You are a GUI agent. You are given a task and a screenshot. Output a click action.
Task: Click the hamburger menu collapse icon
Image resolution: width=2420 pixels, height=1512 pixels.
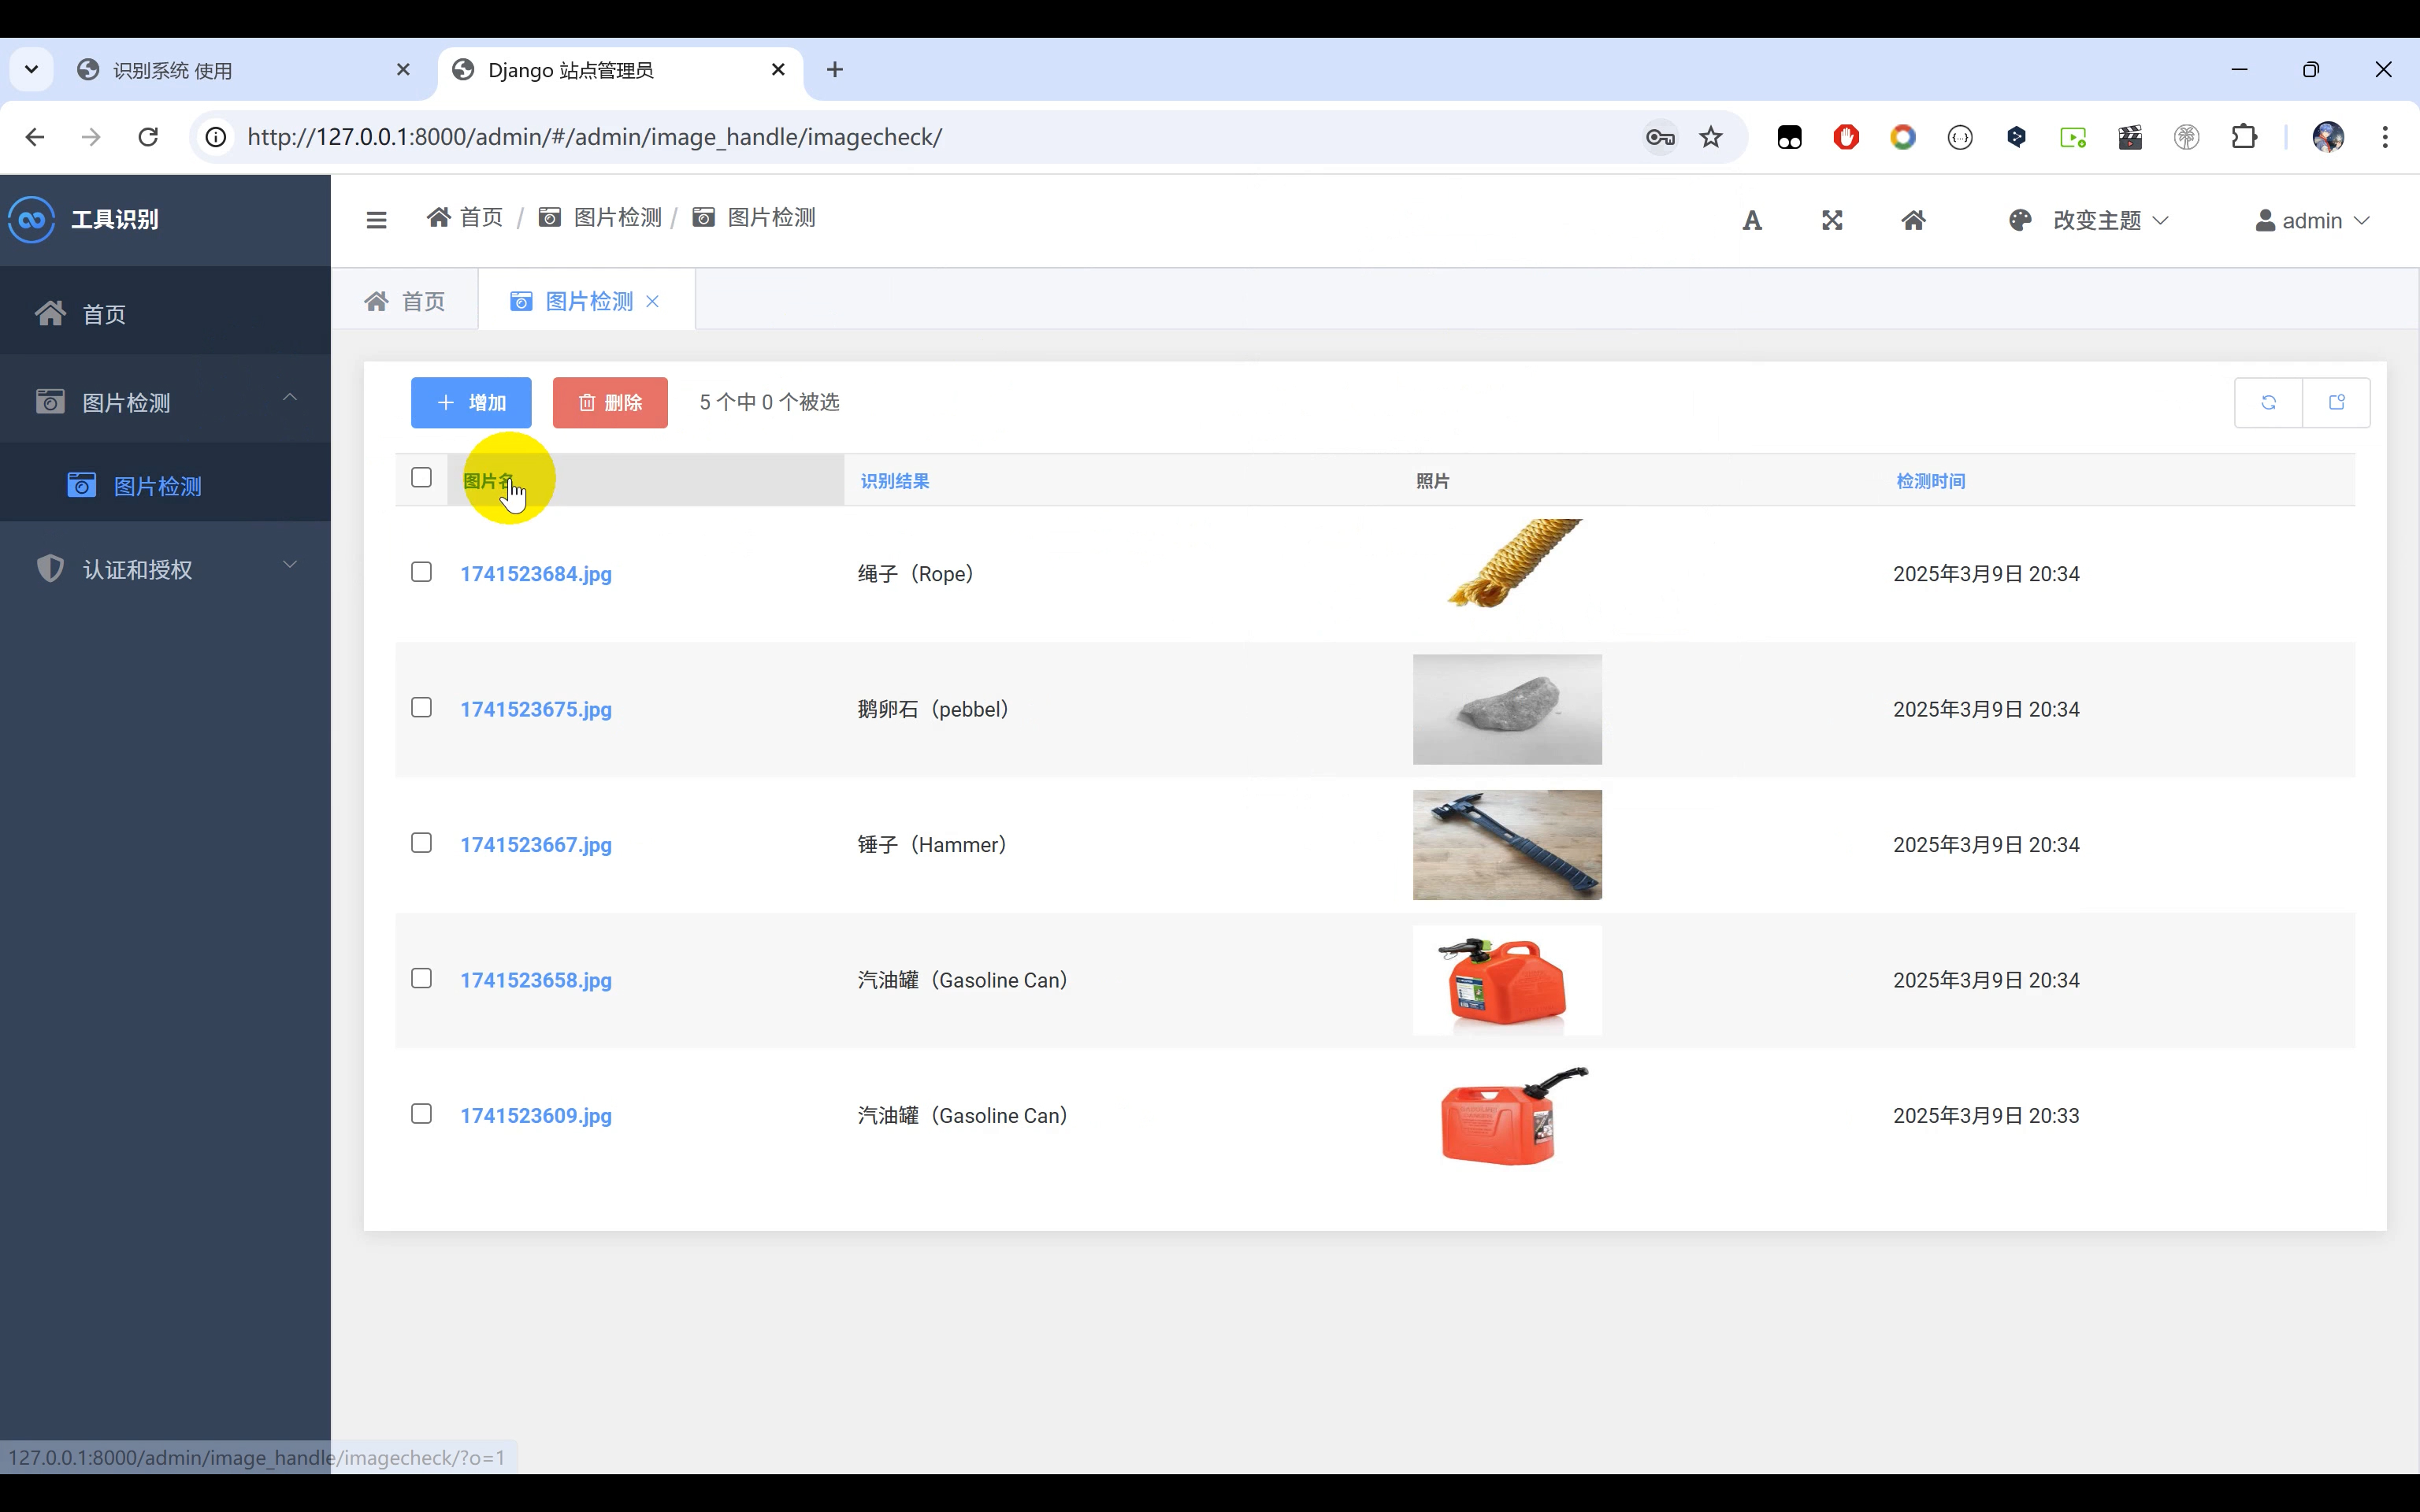(x=376, y=220)
